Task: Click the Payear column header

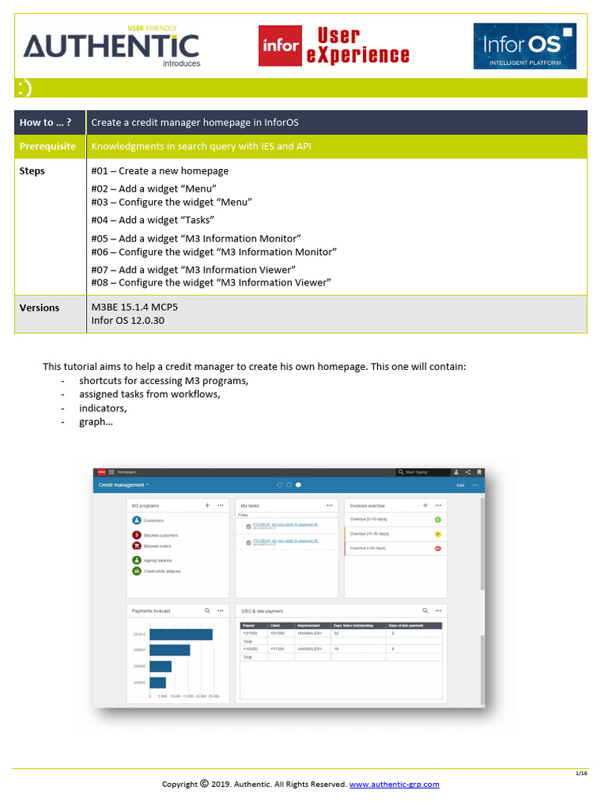Action: click(x=254, y=625)
